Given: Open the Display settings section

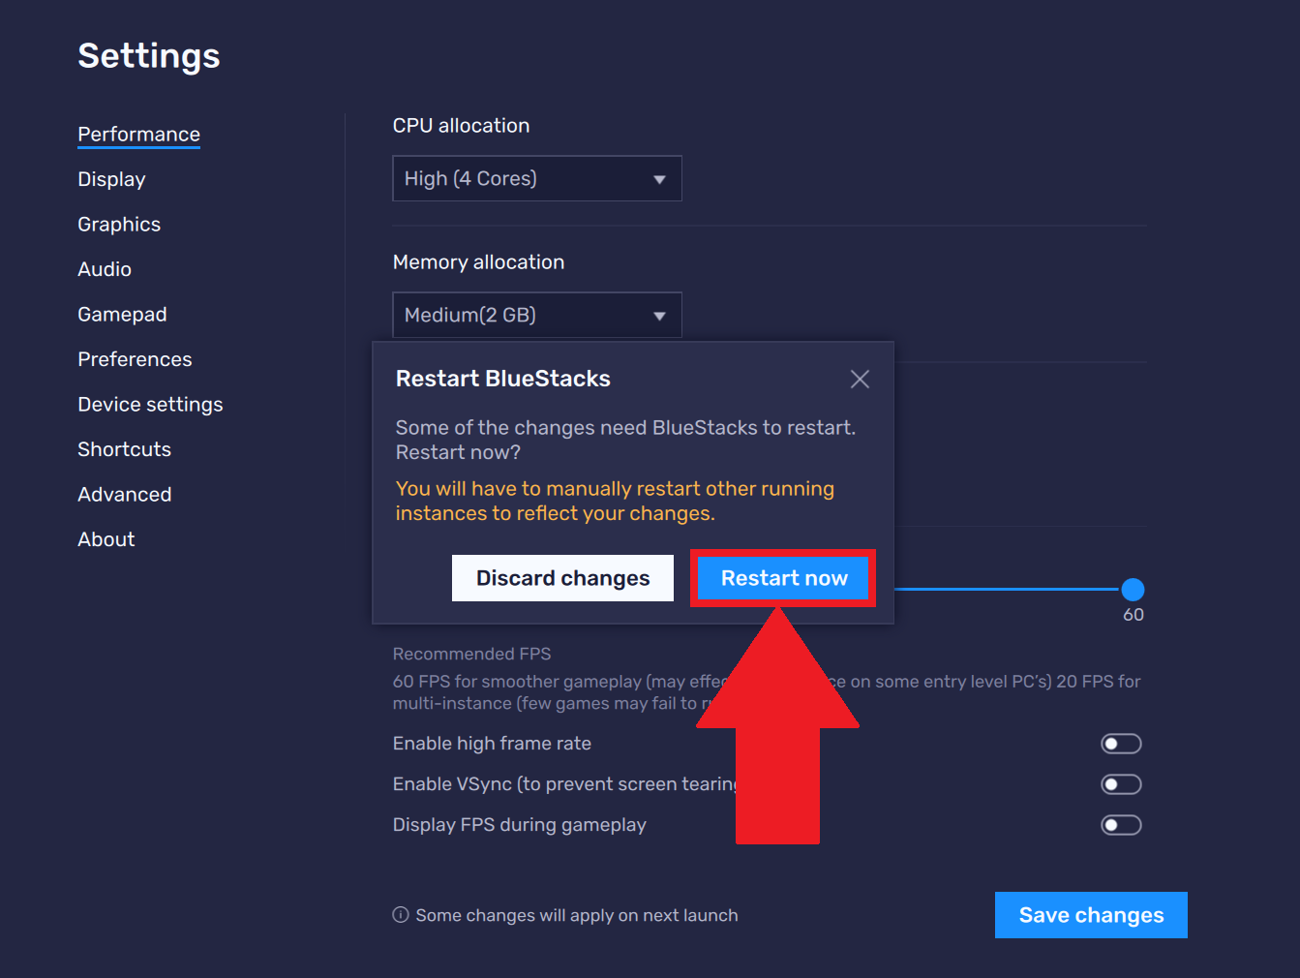Looking at the screenshot, I should pyautogui.click(x=111, y=179).
